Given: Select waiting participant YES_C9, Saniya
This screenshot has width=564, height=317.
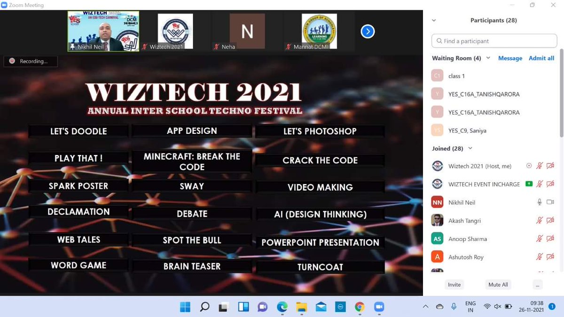Looking at the screenshot, I should click(x=493, y=131).
